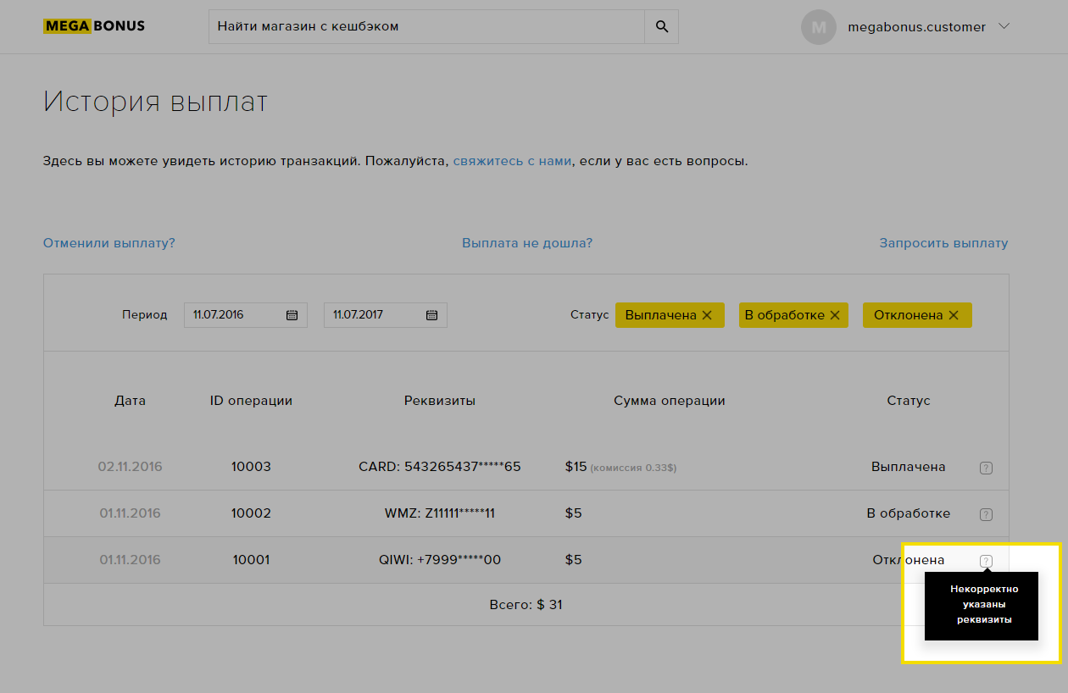Click help icon for Отклонена row
1068x693 pixels.
click(986, 561)
